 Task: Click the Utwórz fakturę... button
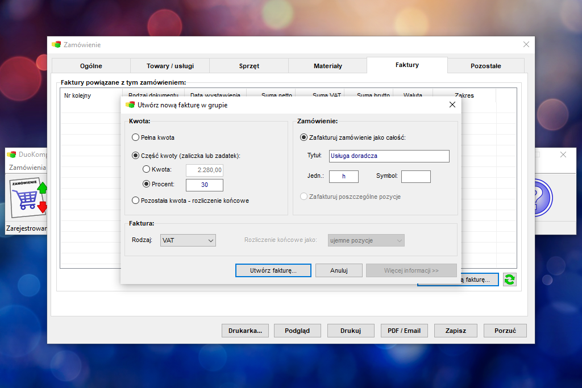(x=273, y=270)
